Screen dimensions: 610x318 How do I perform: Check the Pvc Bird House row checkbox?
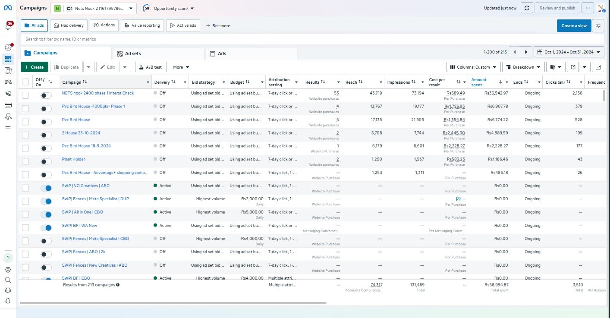[25, 122]
